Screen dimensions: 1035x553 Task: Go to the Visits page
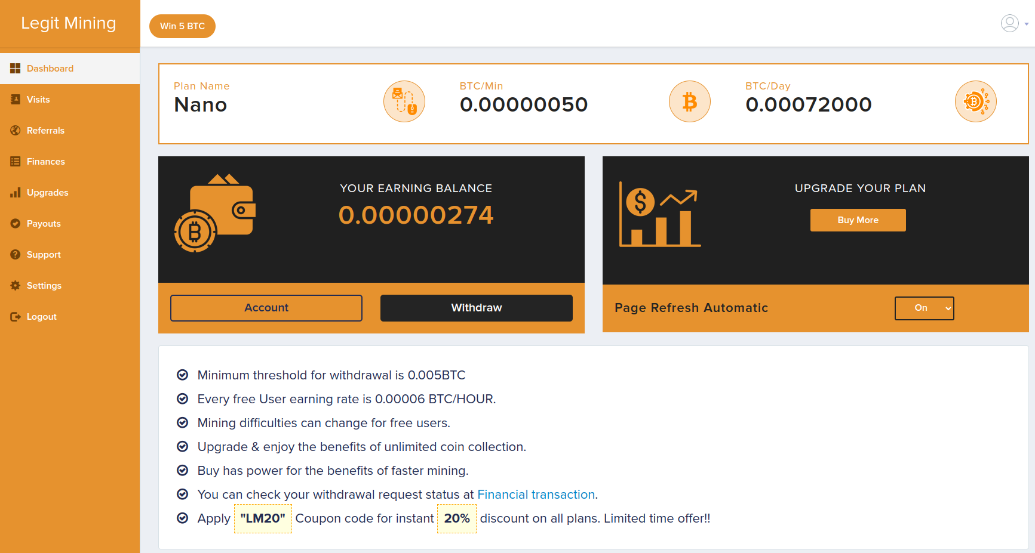tap(70, 100)
